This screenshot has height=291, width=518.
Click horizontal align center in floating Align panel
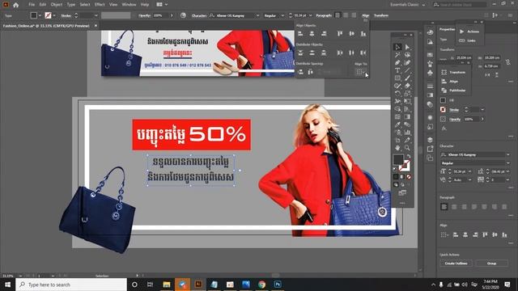point(312,34)
